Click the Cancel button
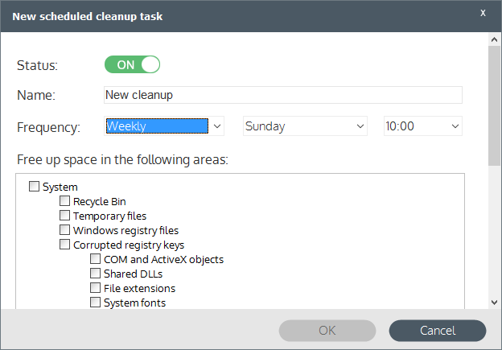This screenshot has width=502, height=350. click(x=438, y=331)
